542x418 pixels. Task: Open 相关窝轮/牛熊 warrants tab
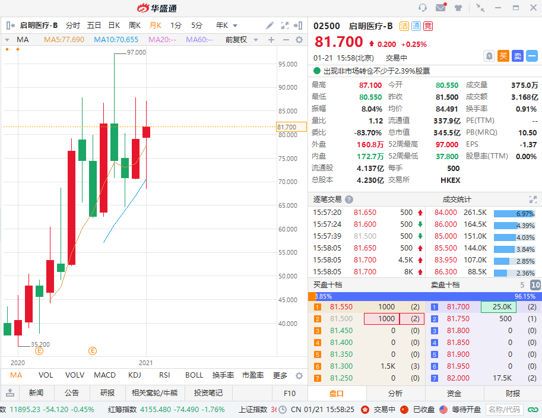point(154,392)
